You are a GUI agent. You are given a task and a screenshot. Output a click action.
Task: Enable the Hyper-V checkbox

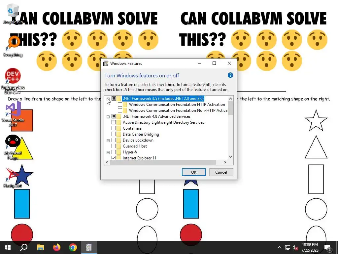pyautogui.click(x=114, y=152)
